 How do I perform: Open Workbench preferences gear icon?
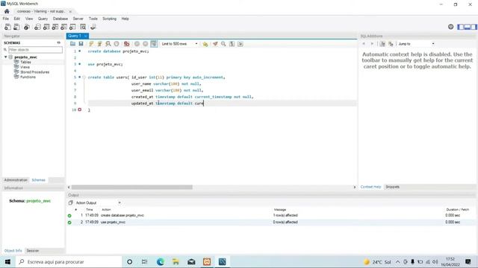(x=451, y=27)
